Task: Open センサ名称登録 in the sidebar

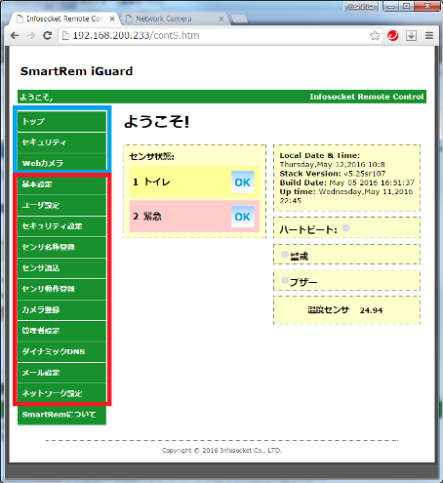Action: (61, 247)
